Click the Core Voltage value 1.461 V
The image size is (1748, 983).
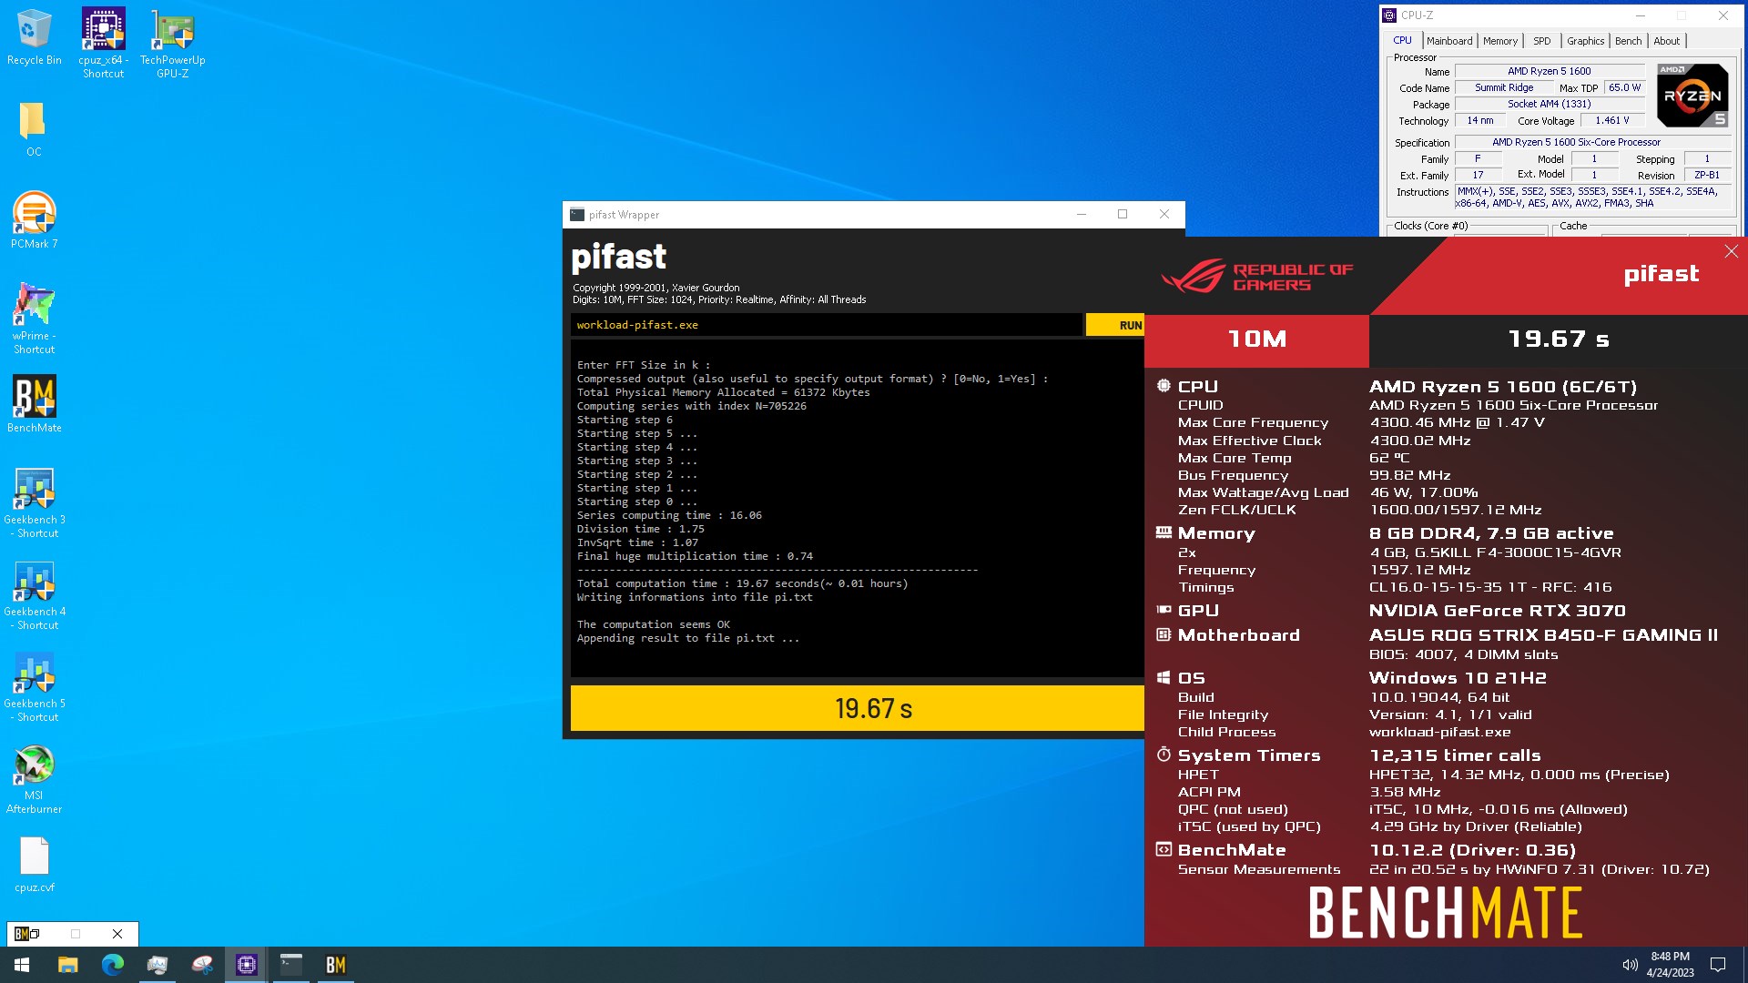point(1612,120)
